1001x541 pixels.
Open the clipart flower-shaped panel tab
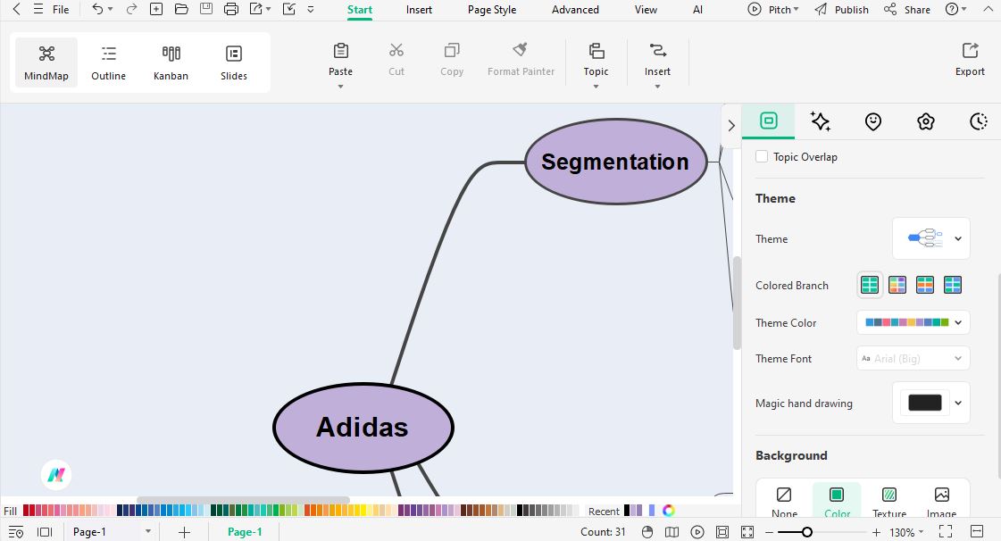pos(926,121)
